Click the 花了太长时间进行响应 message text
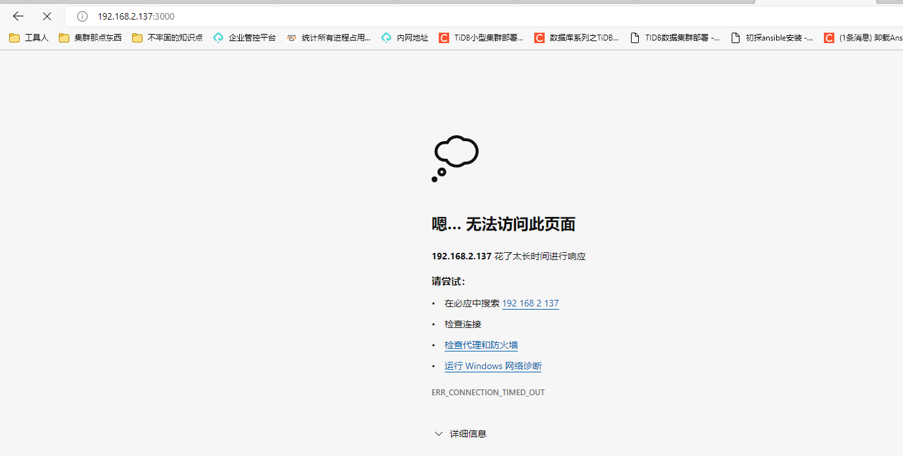Viewport: 903px width, 456px height. click(x=540, y=256)
